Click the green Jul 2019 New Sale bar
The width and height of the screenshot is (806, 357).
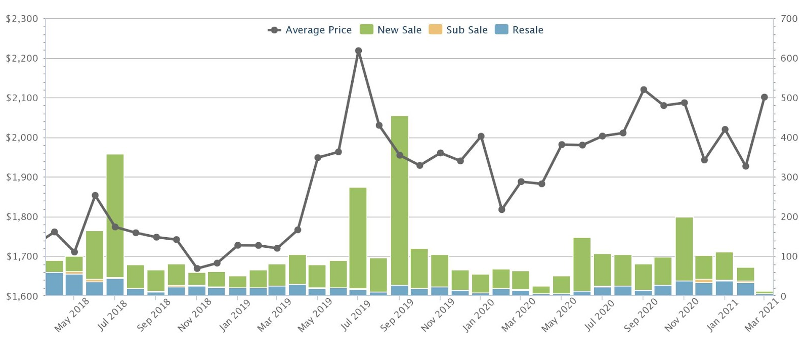tap(358, 238)
